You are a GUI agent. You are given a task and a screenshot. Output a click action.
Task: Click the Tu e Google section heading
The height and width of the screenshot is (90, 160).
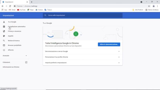point(47,23)
